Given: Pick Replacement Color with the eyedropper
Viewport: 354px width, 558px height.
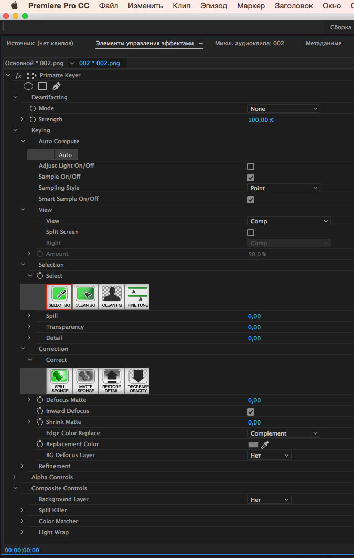Looking at the screenshot, I should coord(265,445).
